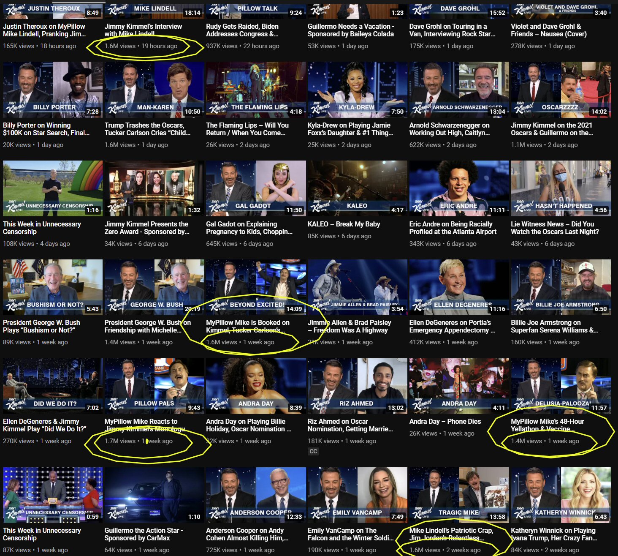Open the 8:39 ANDRA DAY interview thumbnail
Screen dimensions: 618x556
(256, 386)
